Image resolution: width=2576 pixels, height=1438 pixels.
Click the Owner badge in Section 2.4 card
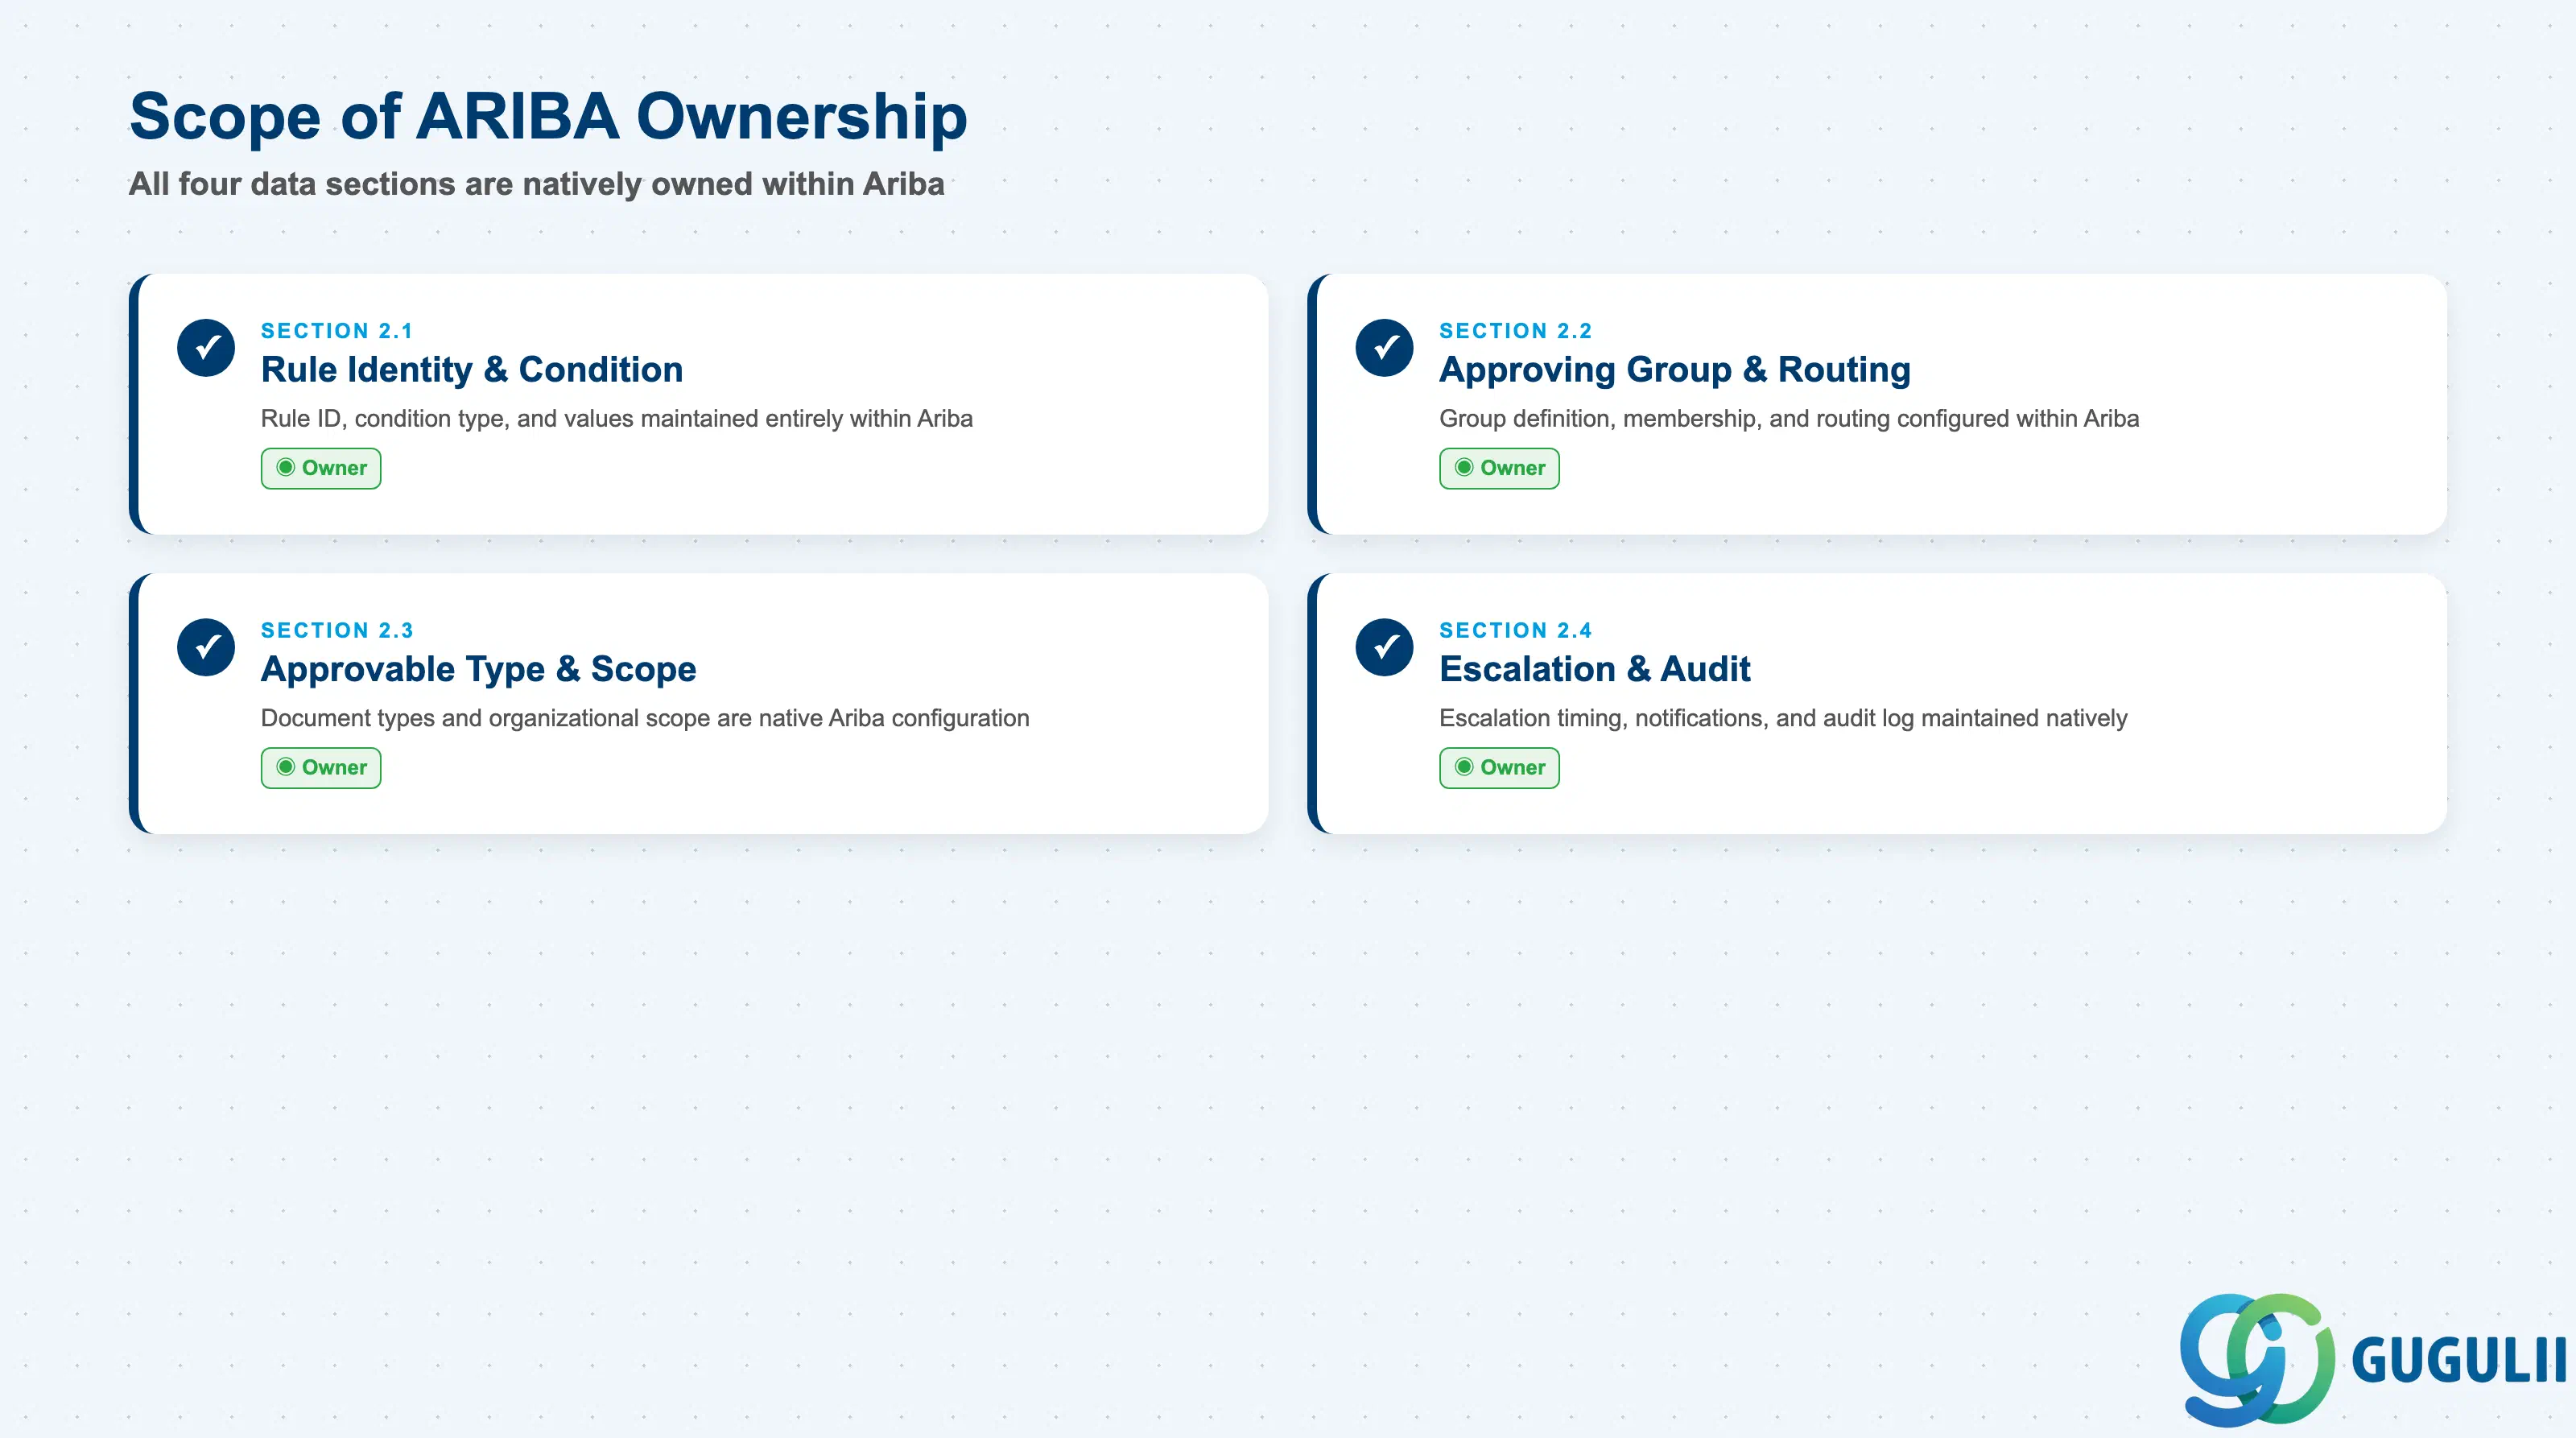click(1499, 767)
